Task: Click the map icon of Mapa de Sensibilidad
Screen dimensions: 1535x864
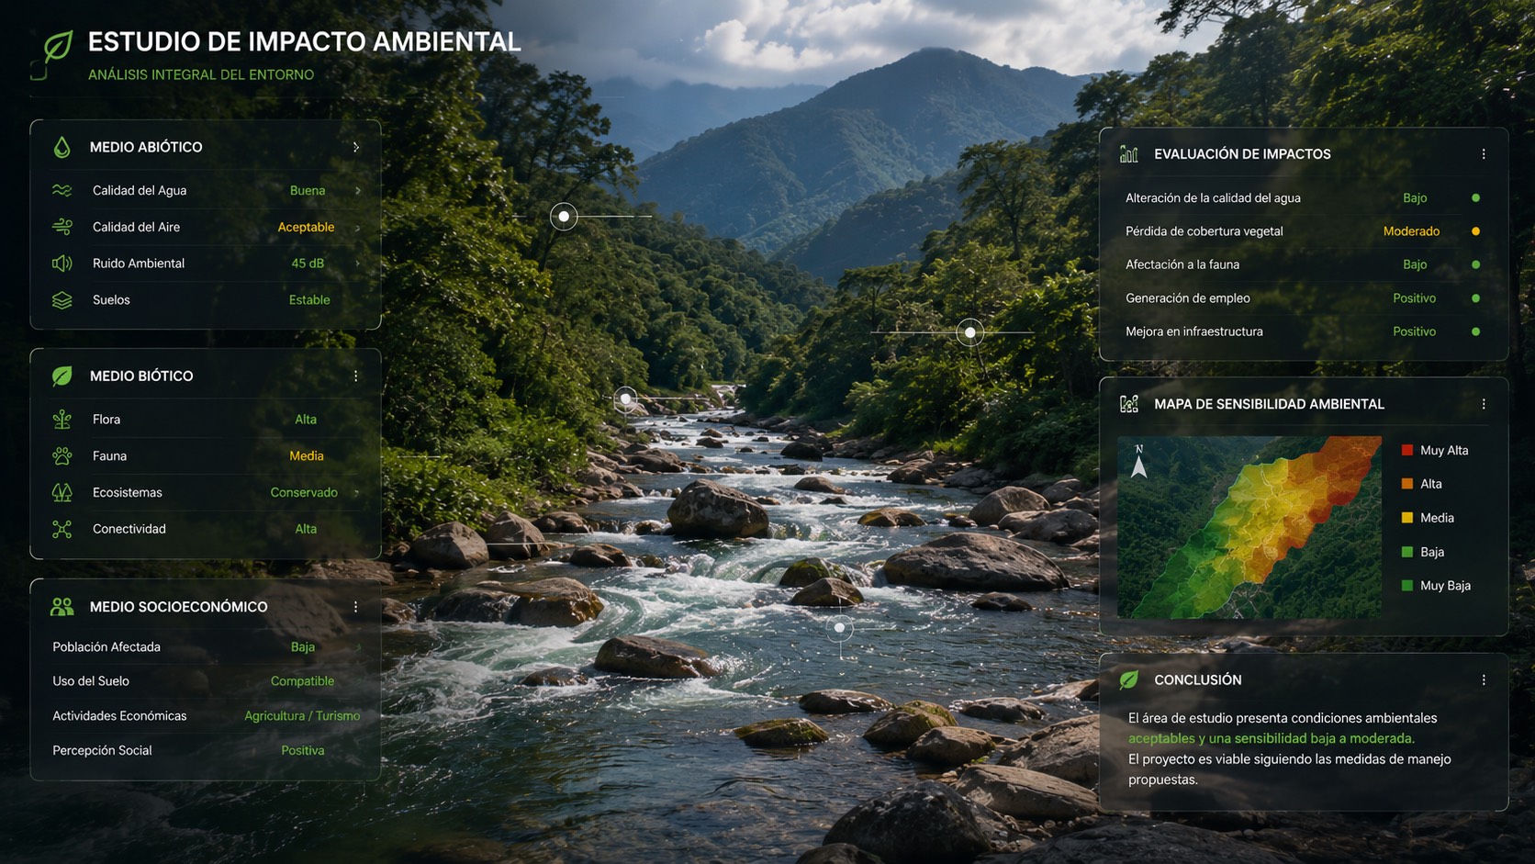Action: 1128,404
